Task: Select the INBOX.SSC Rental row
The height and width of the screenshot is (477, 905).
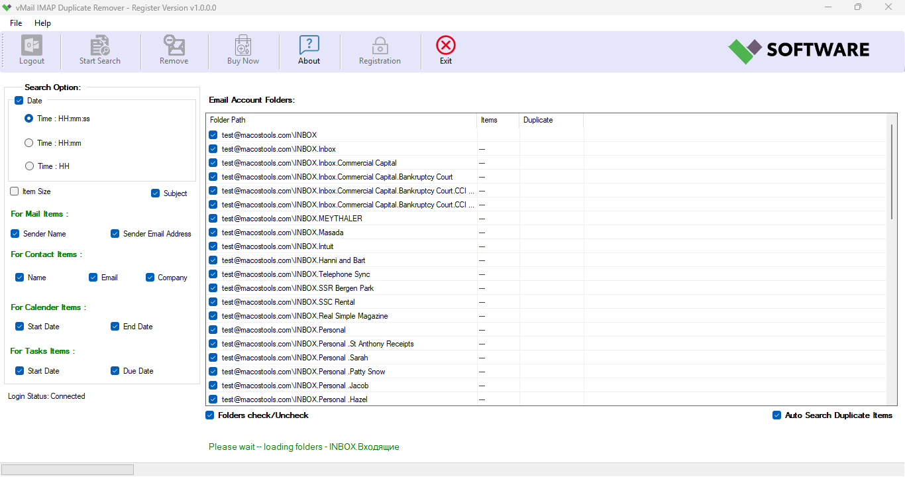Action: click(546, 302)
